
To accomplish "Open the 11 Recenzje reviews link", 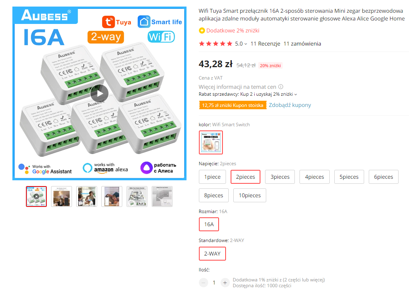I will (265, 44).
